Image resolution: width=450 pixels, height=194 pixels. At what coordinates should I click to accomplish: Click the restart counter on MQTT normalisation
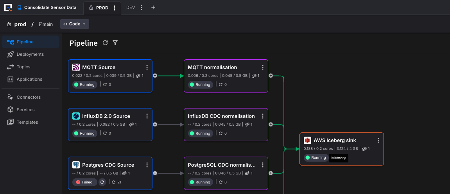click(223, 85)
